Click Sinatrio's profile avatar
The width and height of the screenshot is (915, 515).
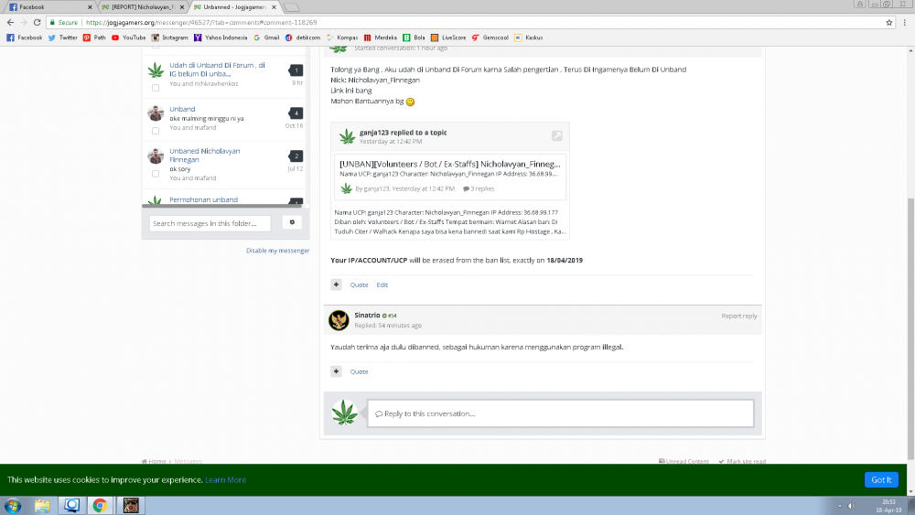(x=339, y=320)
